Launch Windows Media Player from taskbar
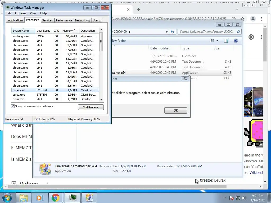 [x=39, y=198]
